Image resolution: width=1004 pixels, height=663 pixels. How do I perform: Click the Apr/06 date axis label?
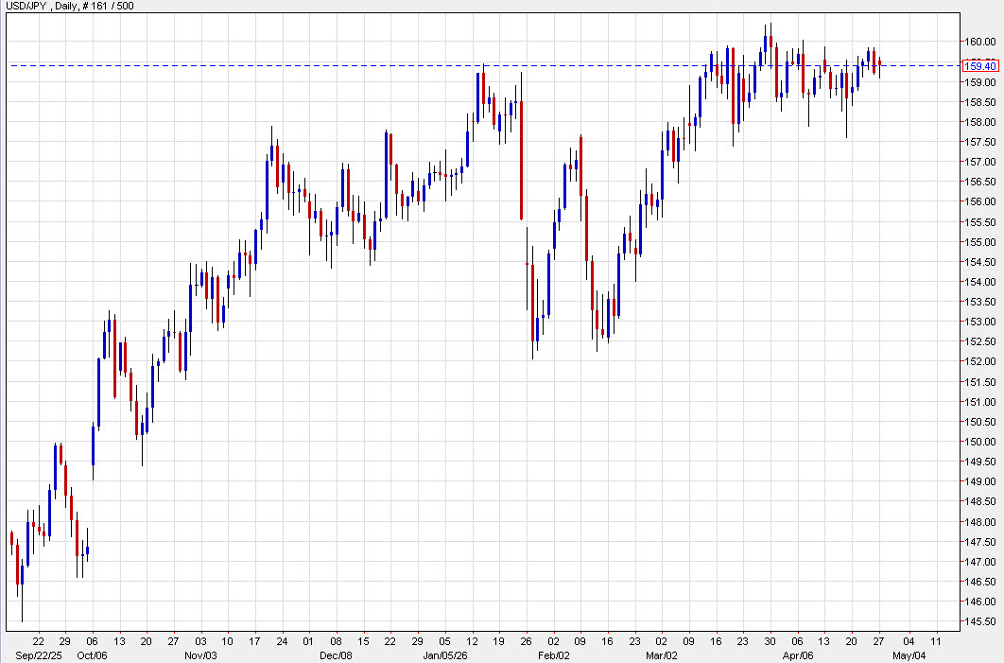pyautogui.click(x=800, y=654)
